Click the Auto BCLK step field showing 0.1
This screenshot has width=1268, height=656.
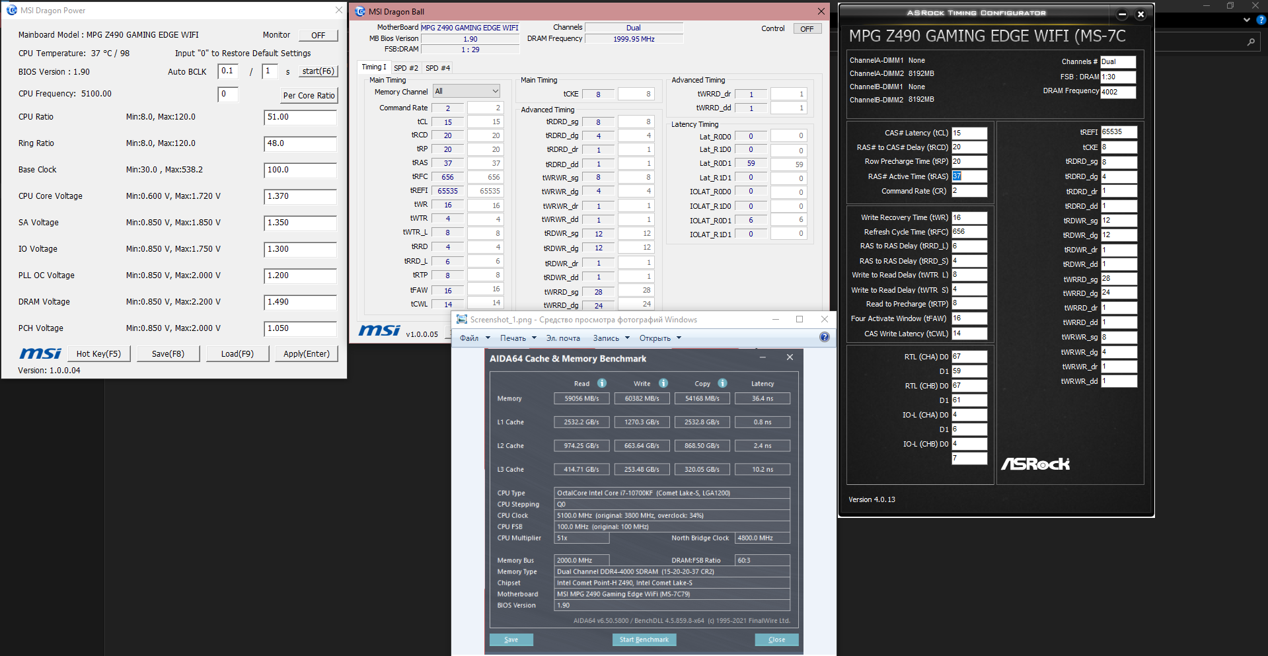pos(228,71)
